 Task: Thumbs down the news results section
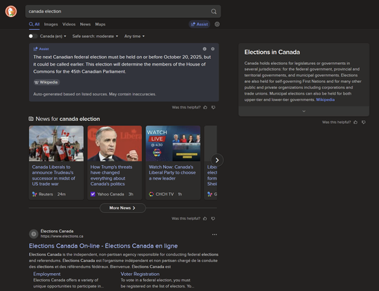click(213, 218)
